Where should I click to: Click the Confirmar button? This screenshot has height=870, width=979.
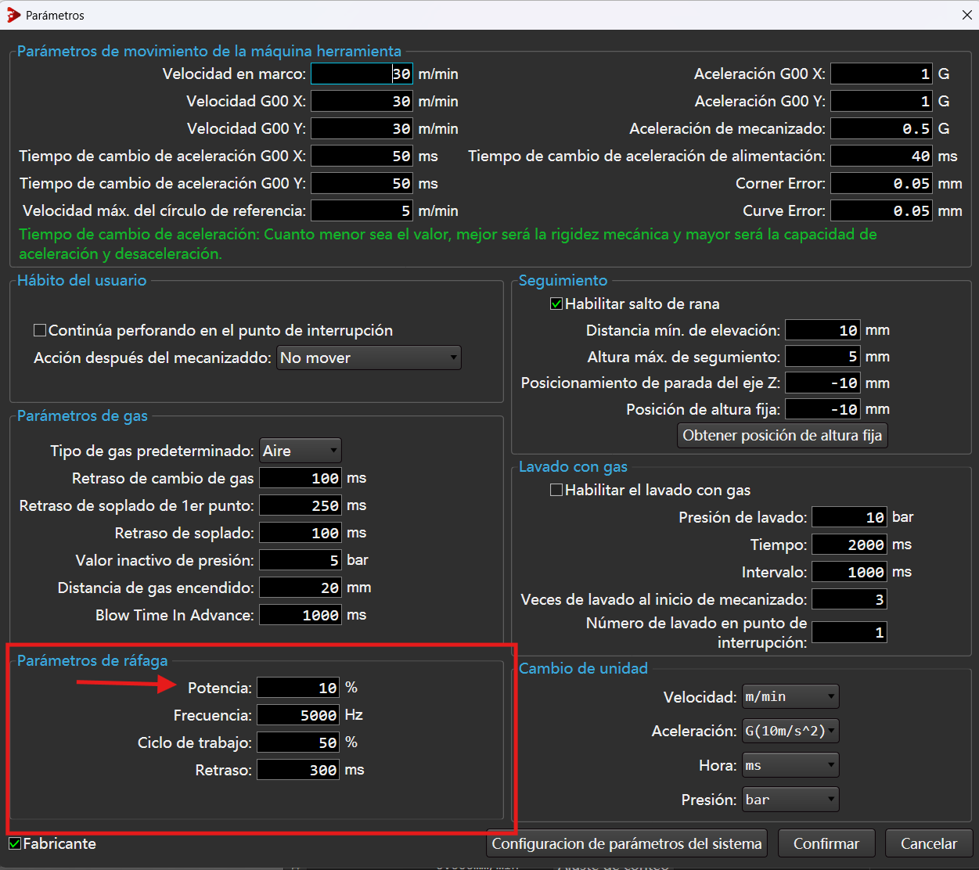826,843
